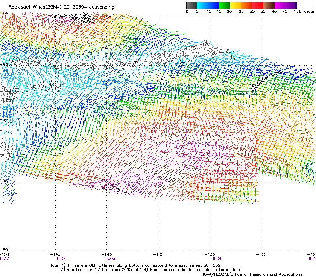This screenshot has height=277, width=316.
Task: Click the '>50 knots' legend label
Action: [x=304, y=12]
